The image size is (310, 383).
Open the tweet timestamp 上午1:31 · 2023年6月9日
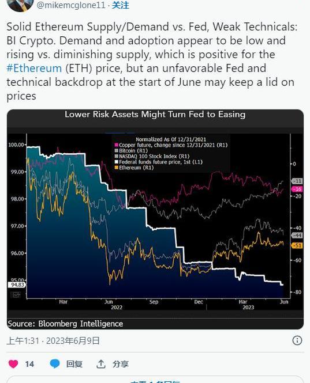pos(53,340)
